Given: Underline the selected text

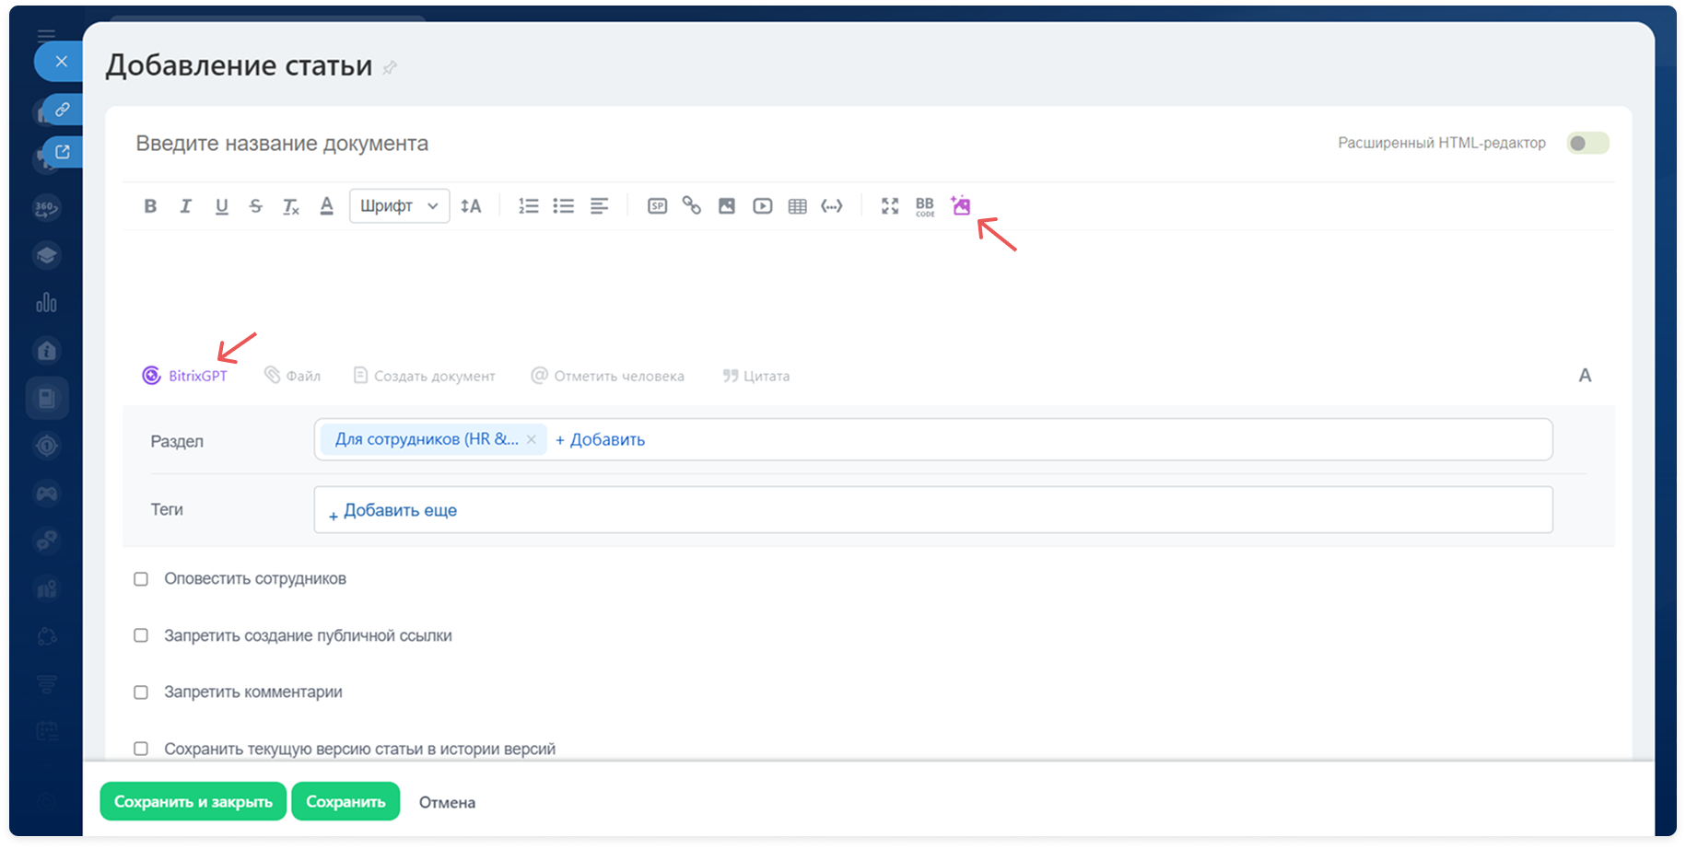Looking at the screenshot, I should pos(221,206).
